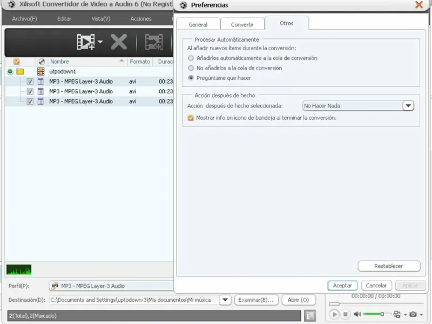Select 'Pregúntame que hacer' option
Screen dimensions: 432x324
click(x=191, y=78)
